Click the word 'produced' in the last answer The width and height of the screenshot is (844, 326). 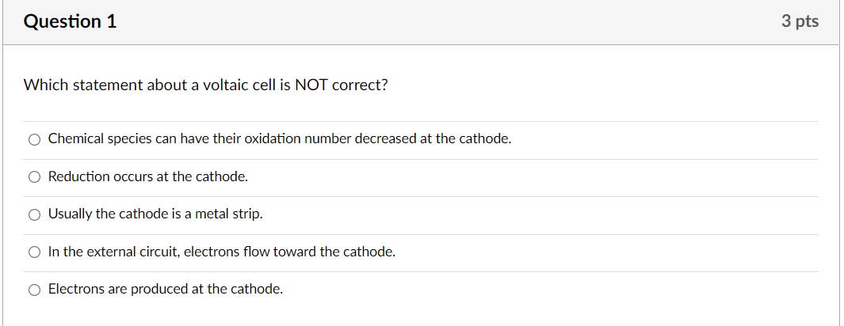158,289
